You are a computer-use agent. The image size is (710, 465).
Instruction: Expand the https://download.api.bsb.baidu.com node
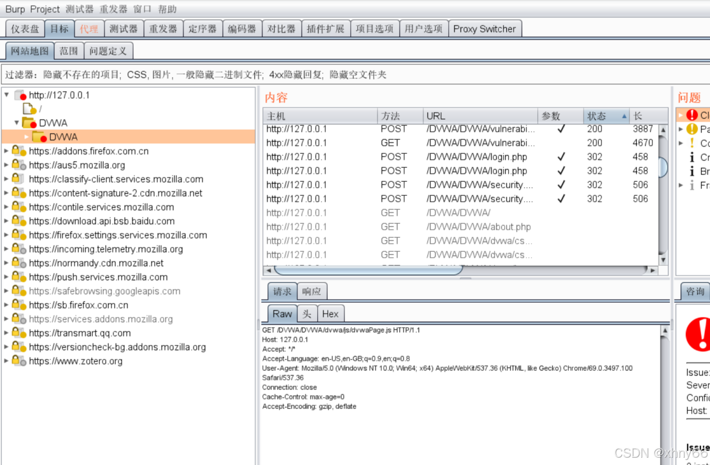7,220
